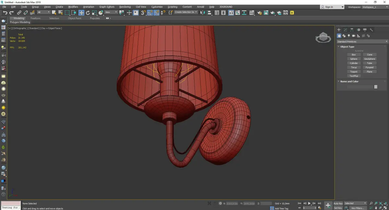Choose Rectangular Selection Region tool
Image resolution: width=389 pixels, height=210 pixels.
(x=67, y=13)
